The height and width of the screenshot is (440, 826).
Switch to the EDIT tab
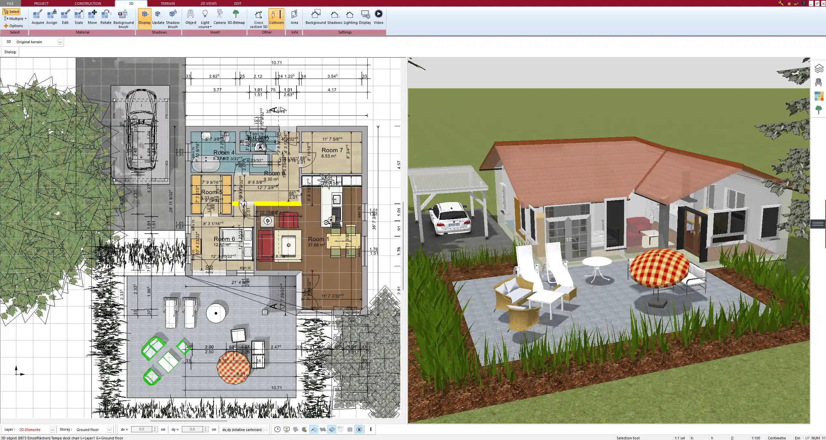238,3
